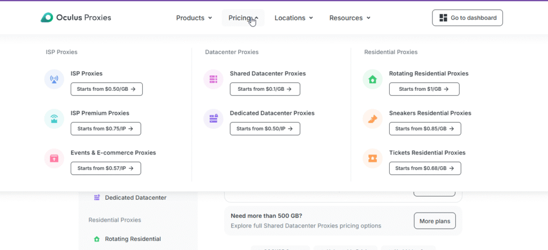548x250 pixels.
Task: Click Starts from $1/GB button
Action: click(424, 89)
